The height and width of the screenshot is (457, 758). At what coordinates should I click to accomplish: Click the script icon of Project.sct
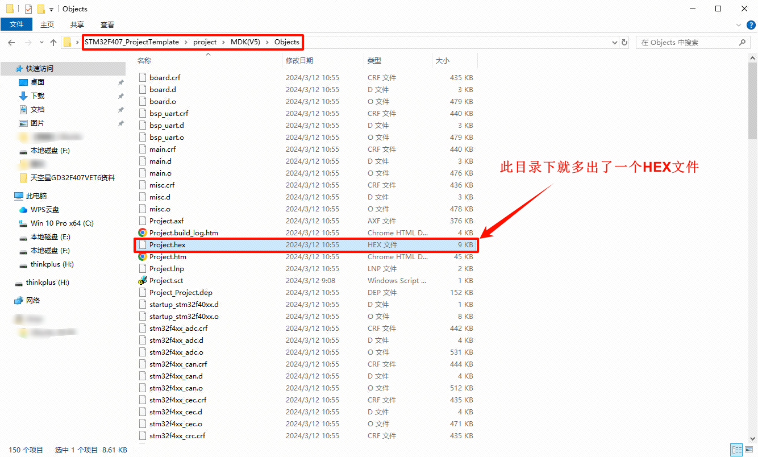point(143,281)
